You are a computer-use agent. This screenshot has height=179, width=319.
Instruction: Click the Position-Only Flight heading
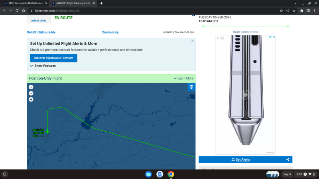pos(45,78)
